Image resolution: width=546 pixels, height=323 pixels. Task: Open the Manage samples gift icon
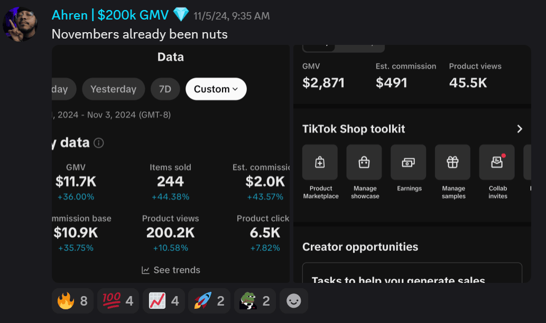[452, 163]
